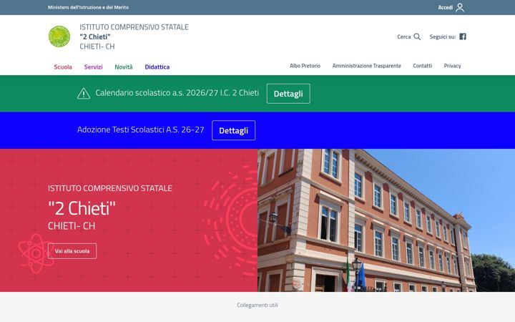Click the green school logo

[x=59, y=36]
